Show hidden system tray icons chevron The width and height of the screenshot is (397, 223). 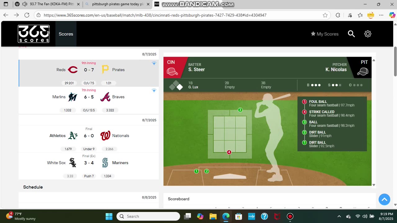pos(339,216)
